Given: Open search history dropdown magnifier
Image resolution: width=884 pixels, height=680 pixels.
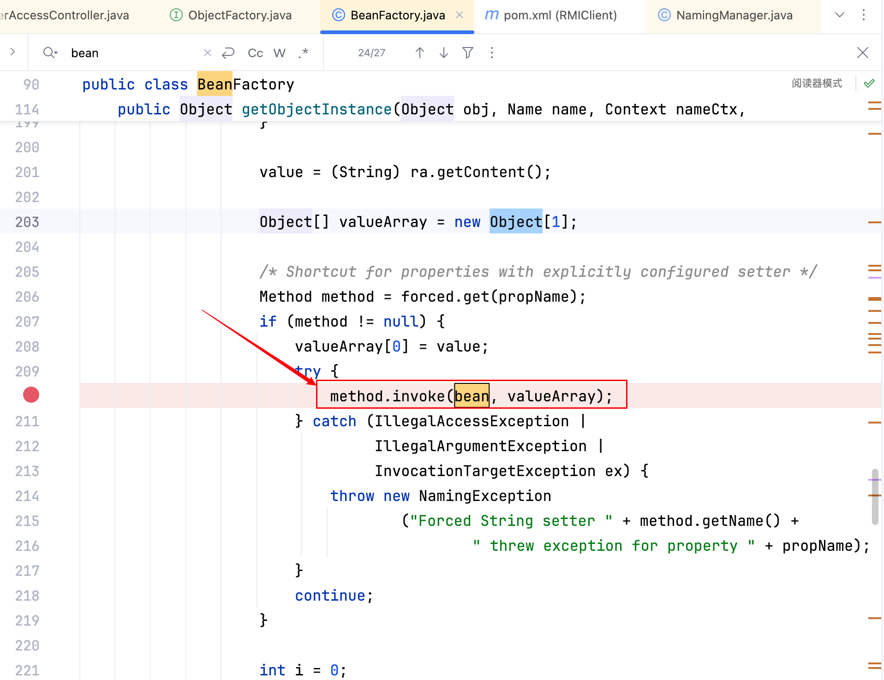Looking at the screenshot, I should [x=50, y=53].
